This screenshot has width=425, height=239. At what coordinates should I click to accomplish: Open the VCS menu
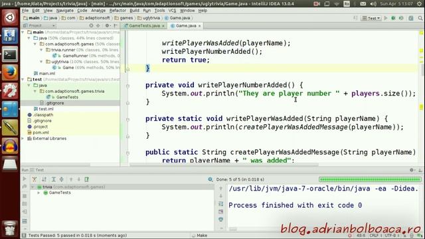tap(173, 11)
